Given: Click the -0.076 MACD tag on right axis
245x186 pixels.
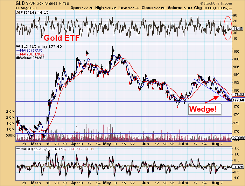Looking at the screenshot, I should click(x=238, y=167).
